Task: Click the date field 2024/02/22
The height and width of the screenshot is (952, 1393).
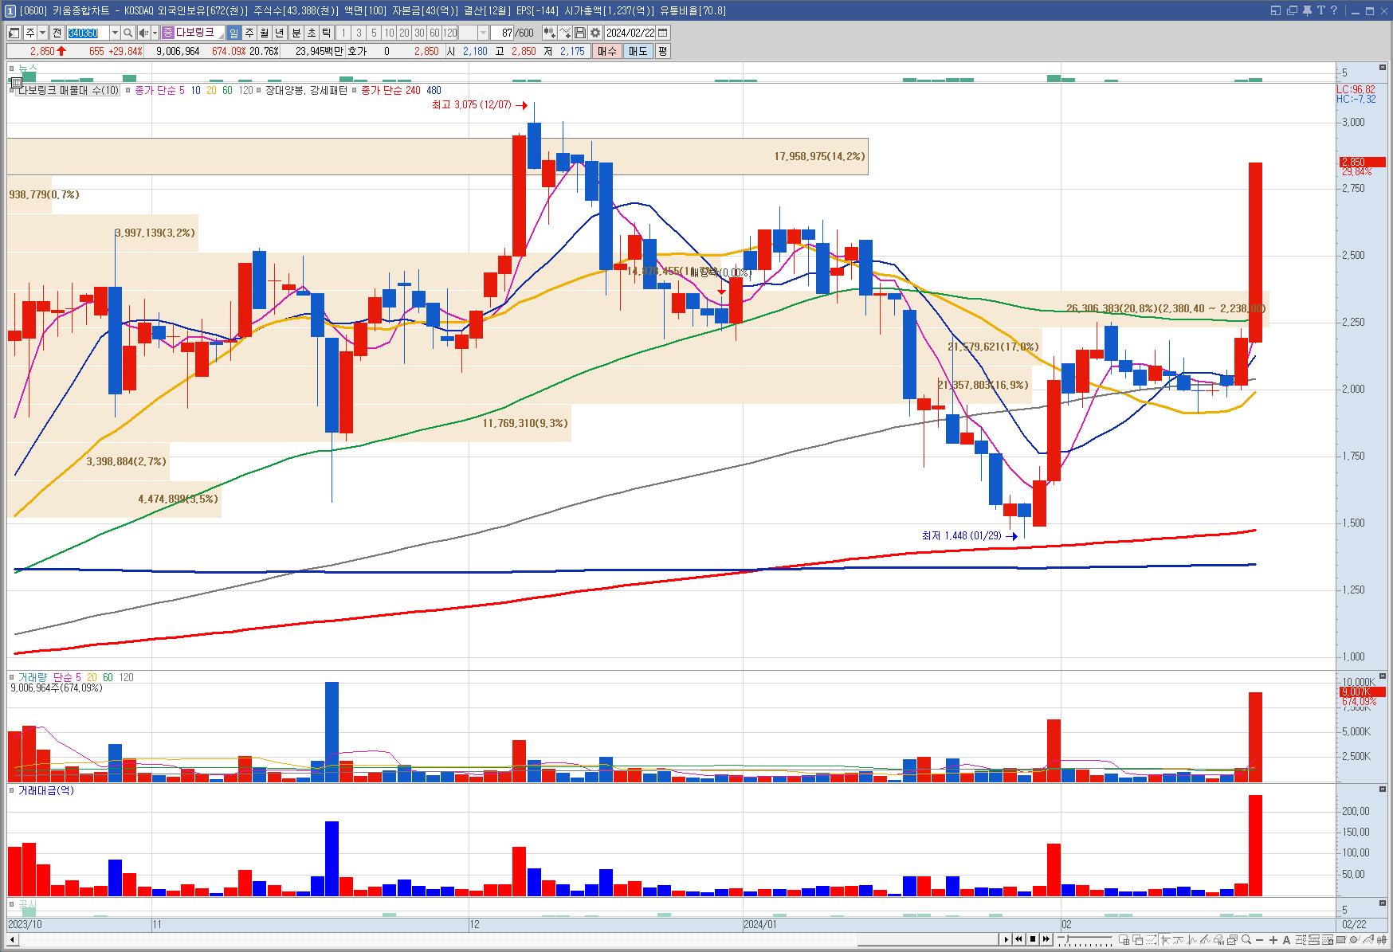Action: pyautogui.click(x=630, y=33)
